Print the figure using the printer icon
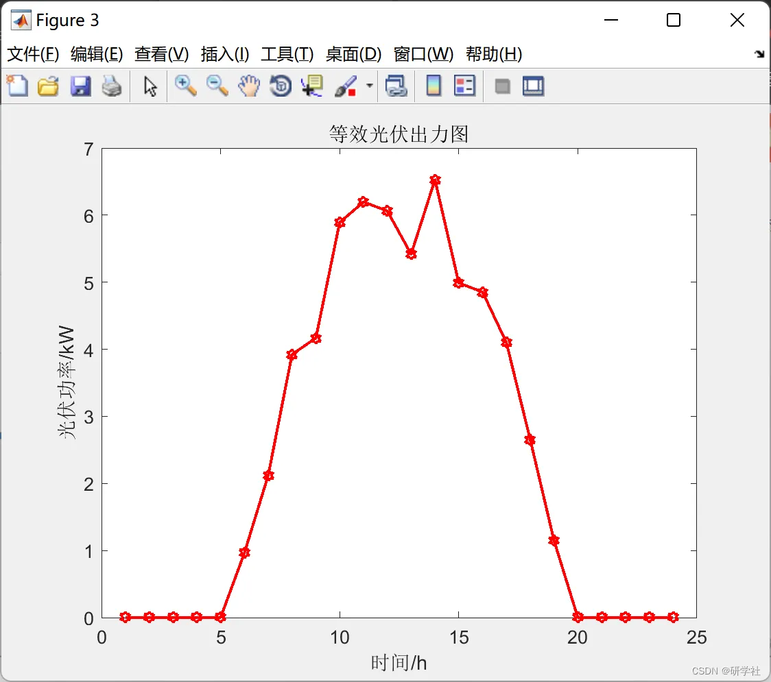This screenshot has height=682, width=771. (112, 86)
